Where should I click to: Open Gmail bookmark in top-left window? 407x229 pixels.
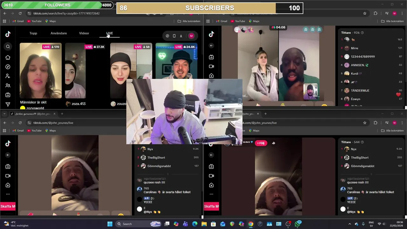point(18,21)
